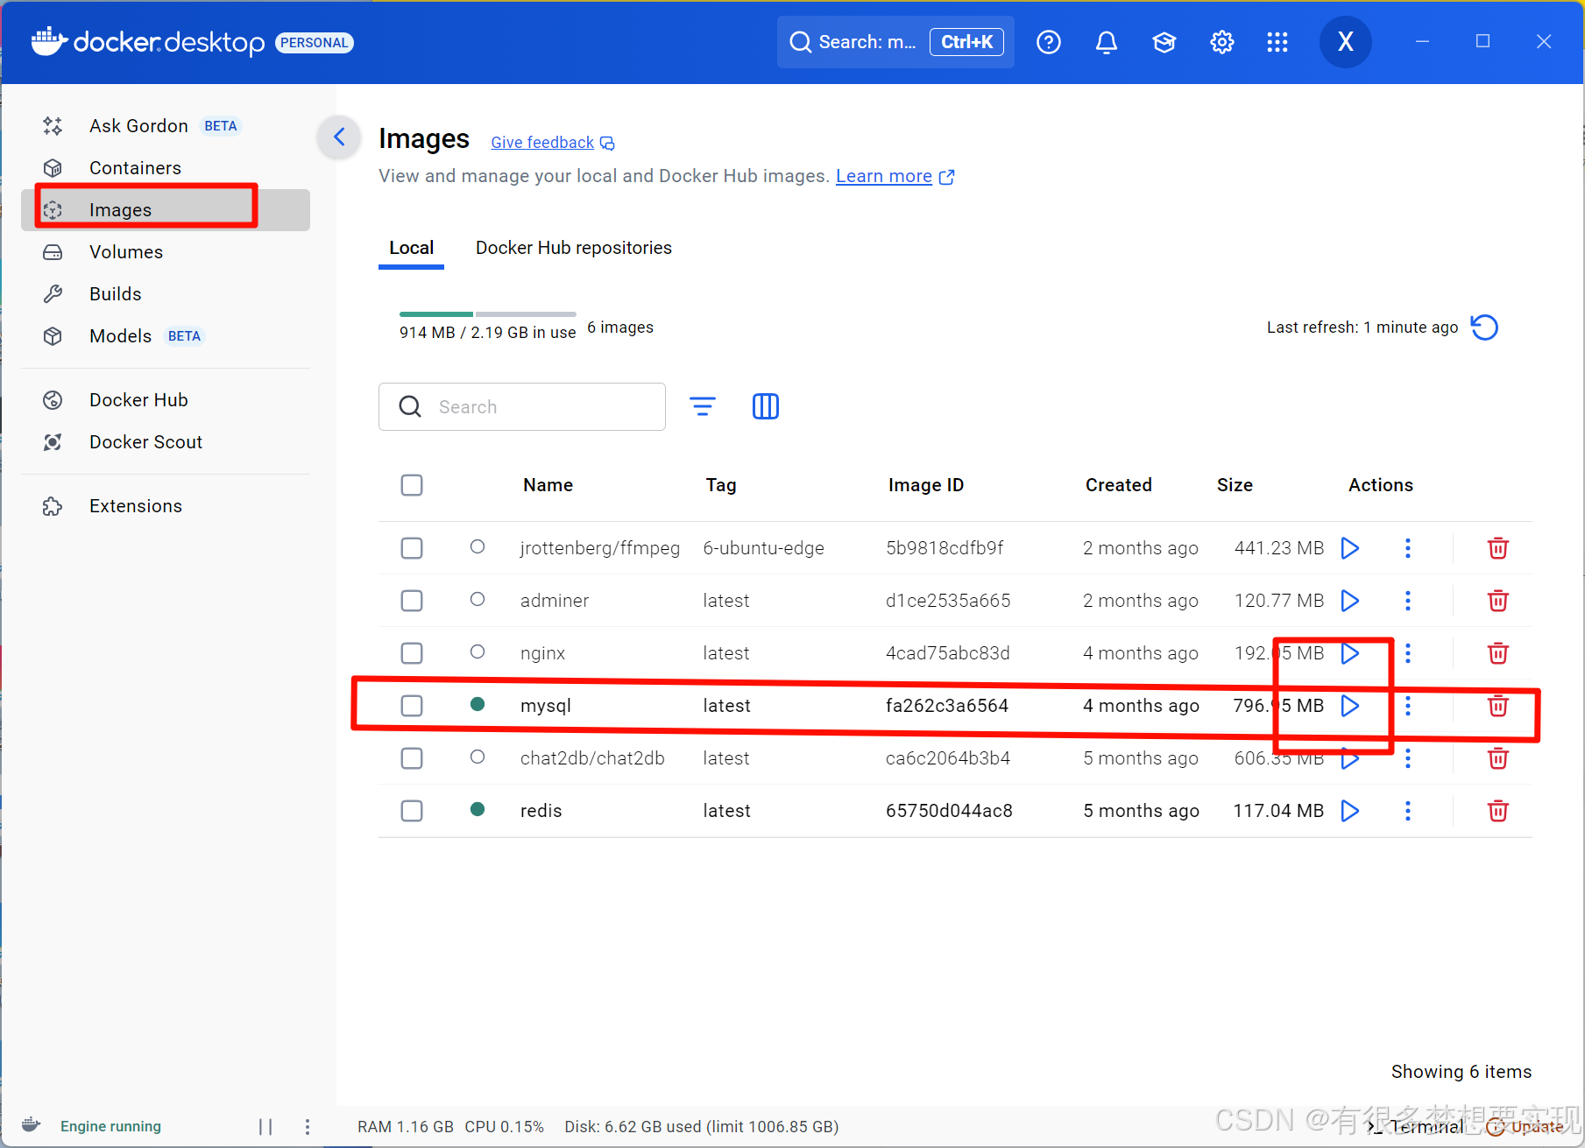Click the Engine running status

110,1126
